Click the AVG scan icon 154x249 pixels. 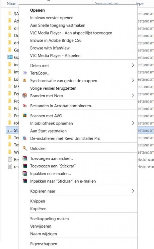pyautogui.click(x=25, y=116)
